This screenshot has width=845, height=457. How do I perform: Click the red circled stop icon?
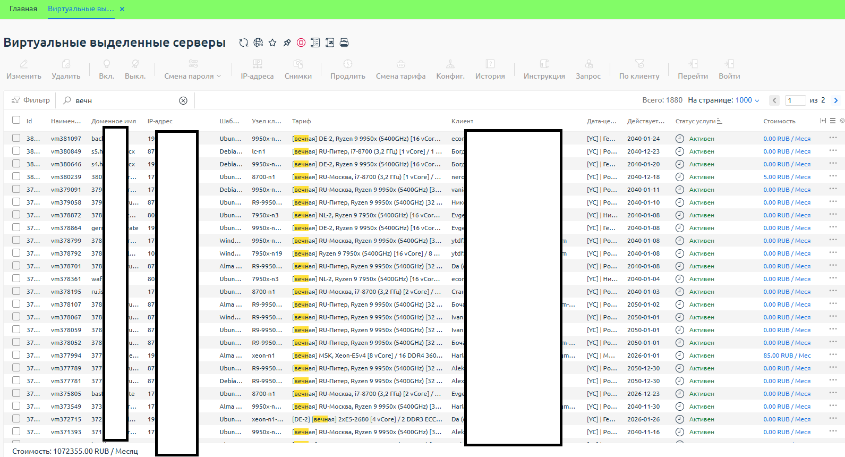pyautogui.click(x=301, y=43)
